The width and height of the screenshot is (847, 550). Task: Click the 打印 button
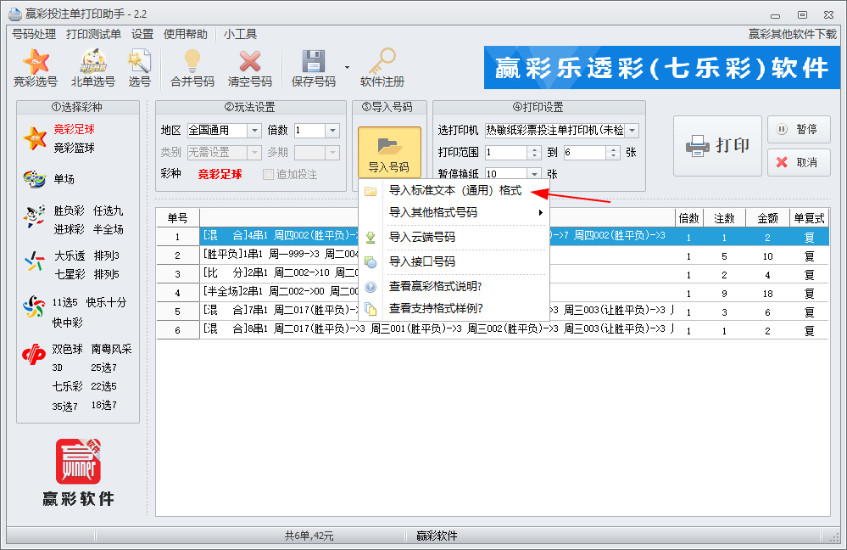717,145
